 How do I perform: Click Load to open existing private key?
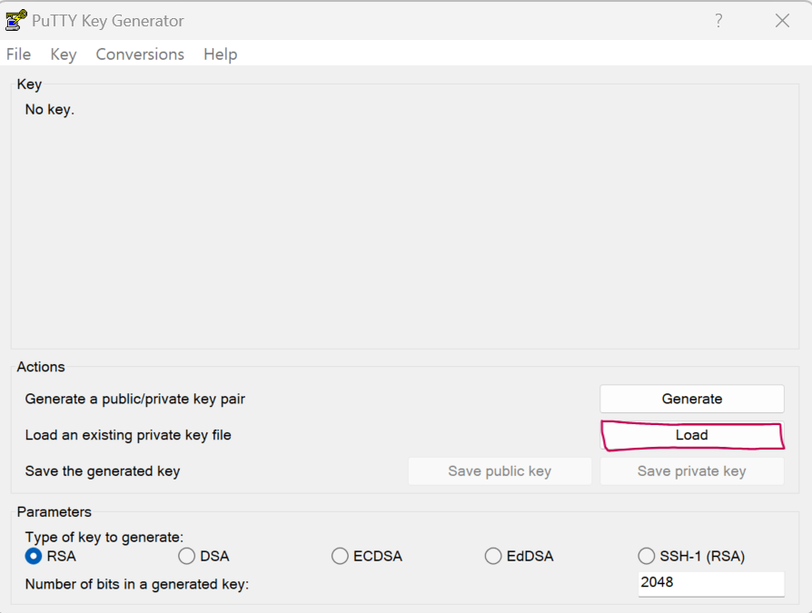[692, 435]
